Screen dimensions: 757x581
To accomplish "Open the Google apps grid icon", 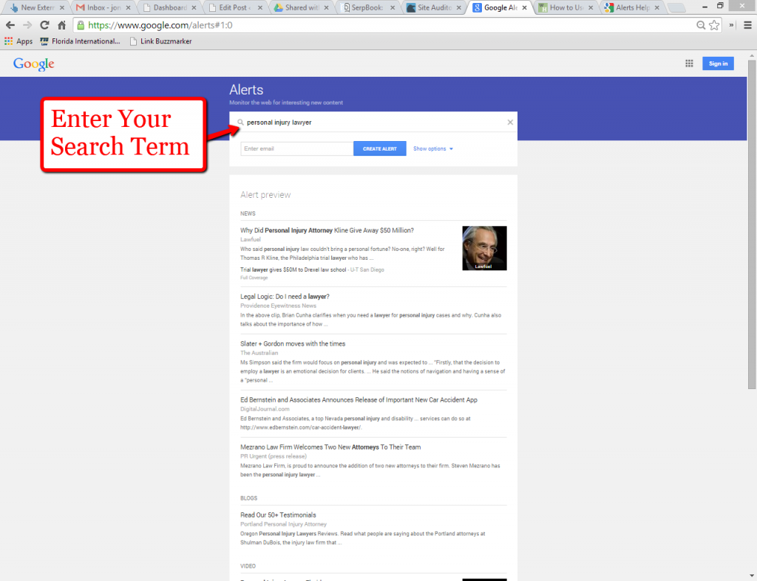I will click(690, 63).
